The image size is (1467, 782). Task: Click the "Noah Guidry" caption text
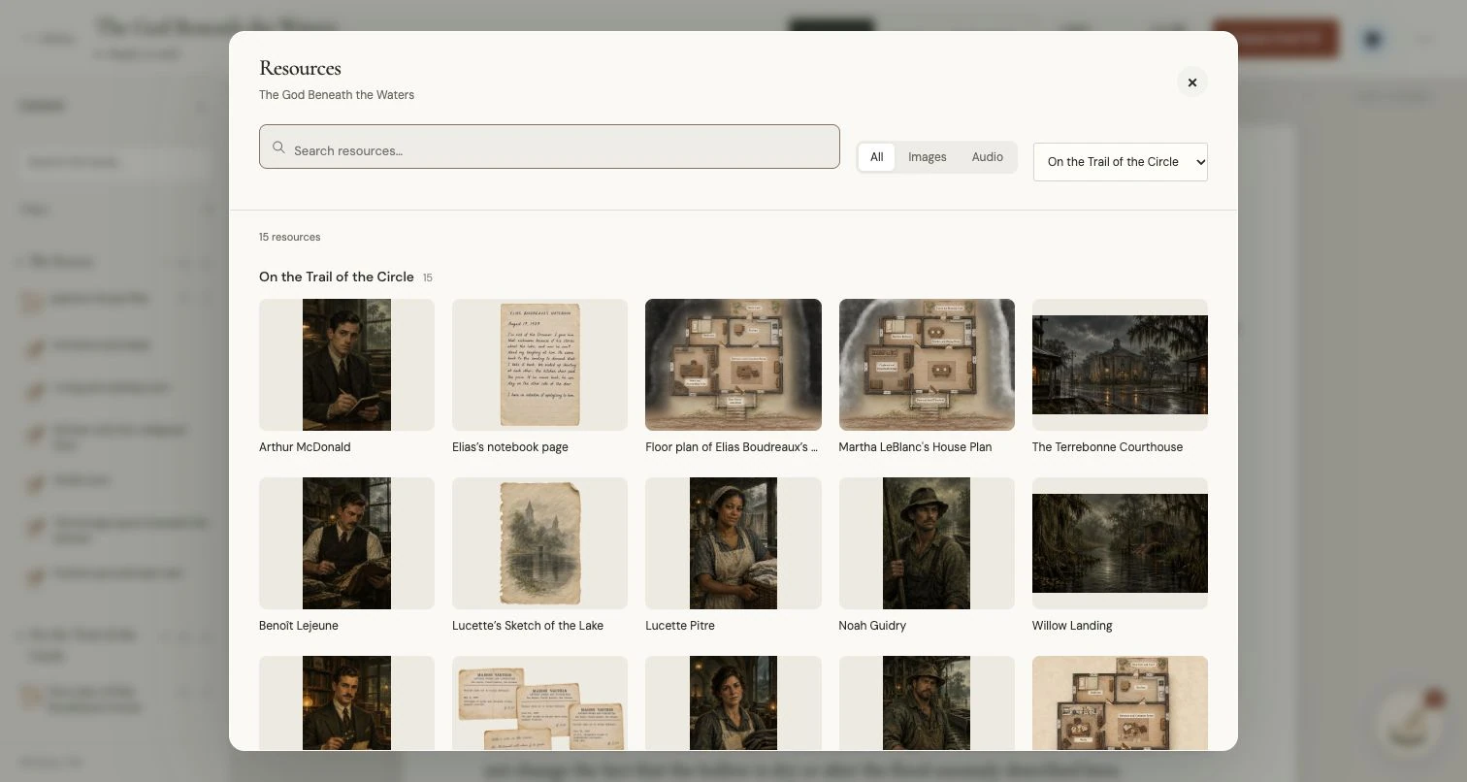coord(872,626)
